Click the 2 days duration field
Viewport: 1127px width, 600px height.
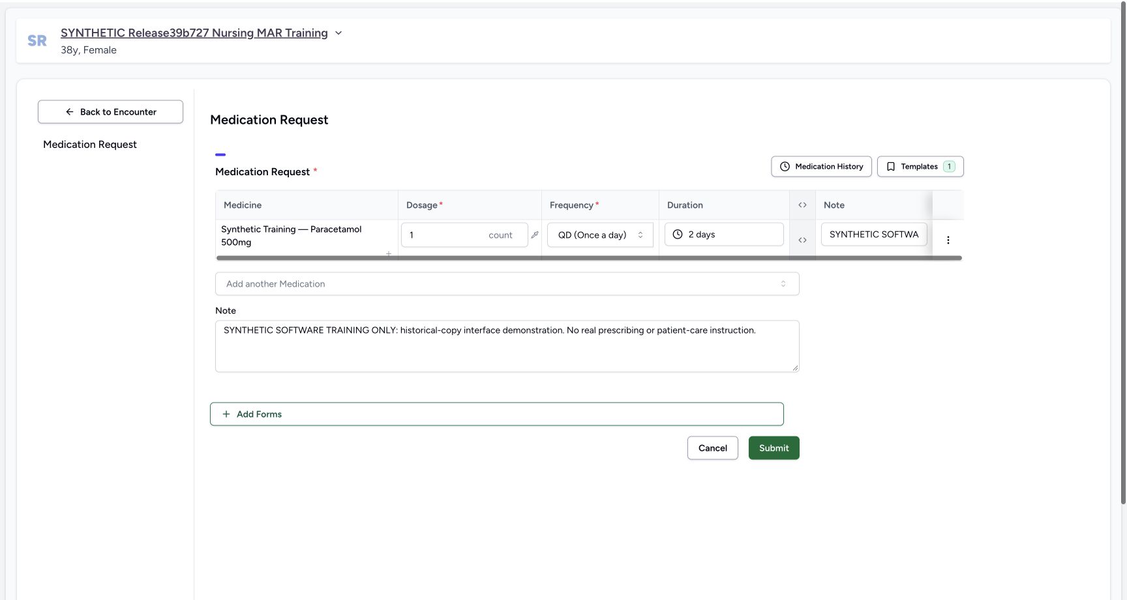[x=724, y=235]
